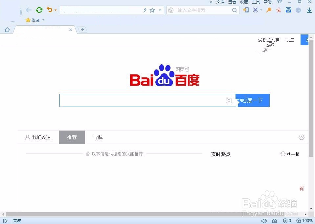Refresh the current page
This screenshot has height=224, width=315.
pos(39,10)
